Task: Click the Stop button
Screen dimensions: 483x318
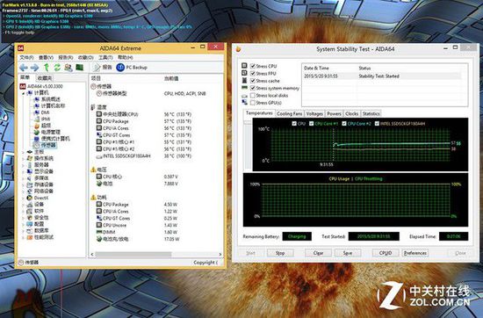Action: coord(280,253)
